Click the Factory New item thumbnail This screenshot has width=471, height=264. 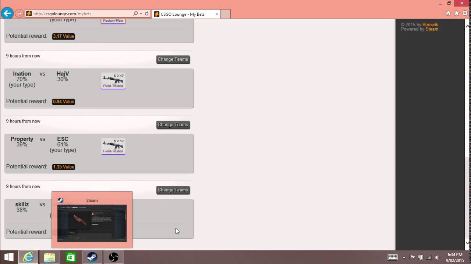coord(113,21)
